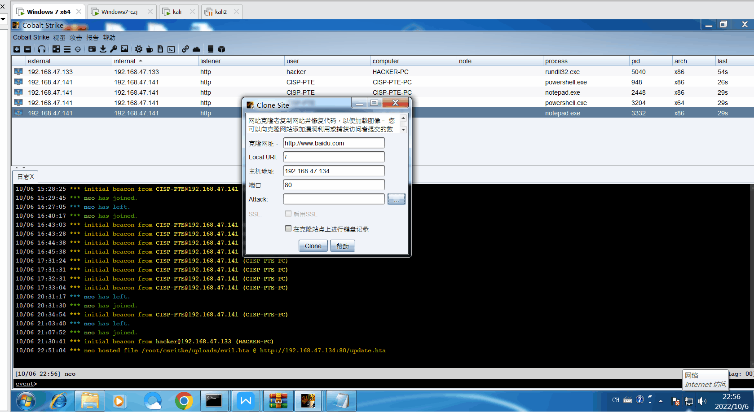This screenshot has width=754, height=412.
Task: Click the volume icon in system tray
Action: [702, 401]
